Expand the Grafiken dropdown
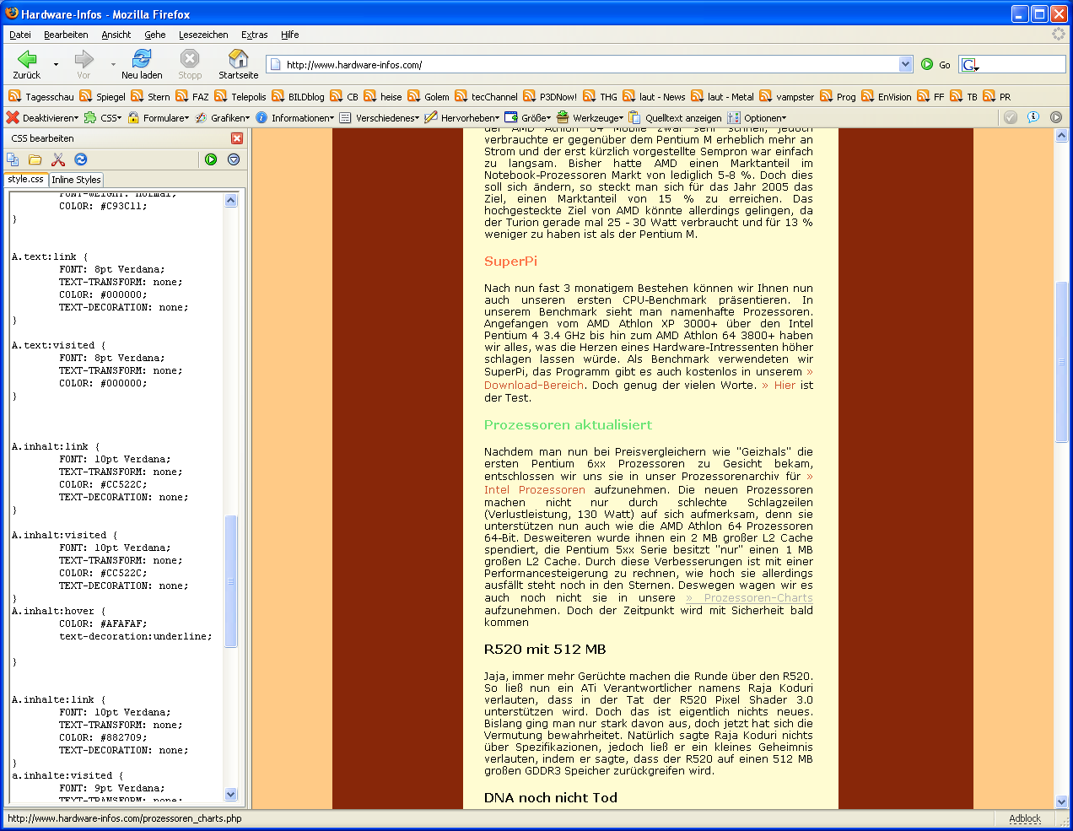 coord(223,118)
